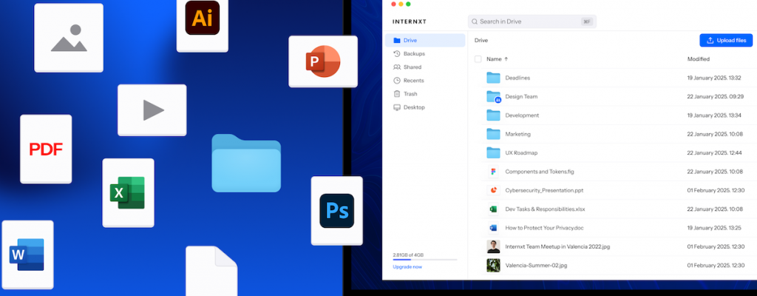Open the Valencia-Summer-02.jpg thumbnail

click(493, 265)
